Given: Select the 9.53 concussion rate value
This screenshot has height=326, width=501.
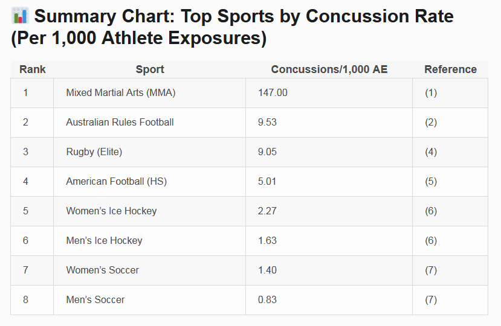Looking at the screenshot, I should (x=267, y=123).
